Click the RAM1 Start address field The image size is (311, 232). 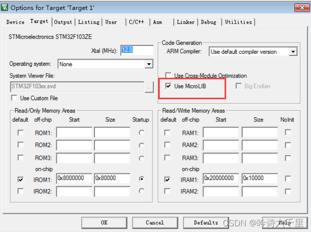click(x=221, y=132)
